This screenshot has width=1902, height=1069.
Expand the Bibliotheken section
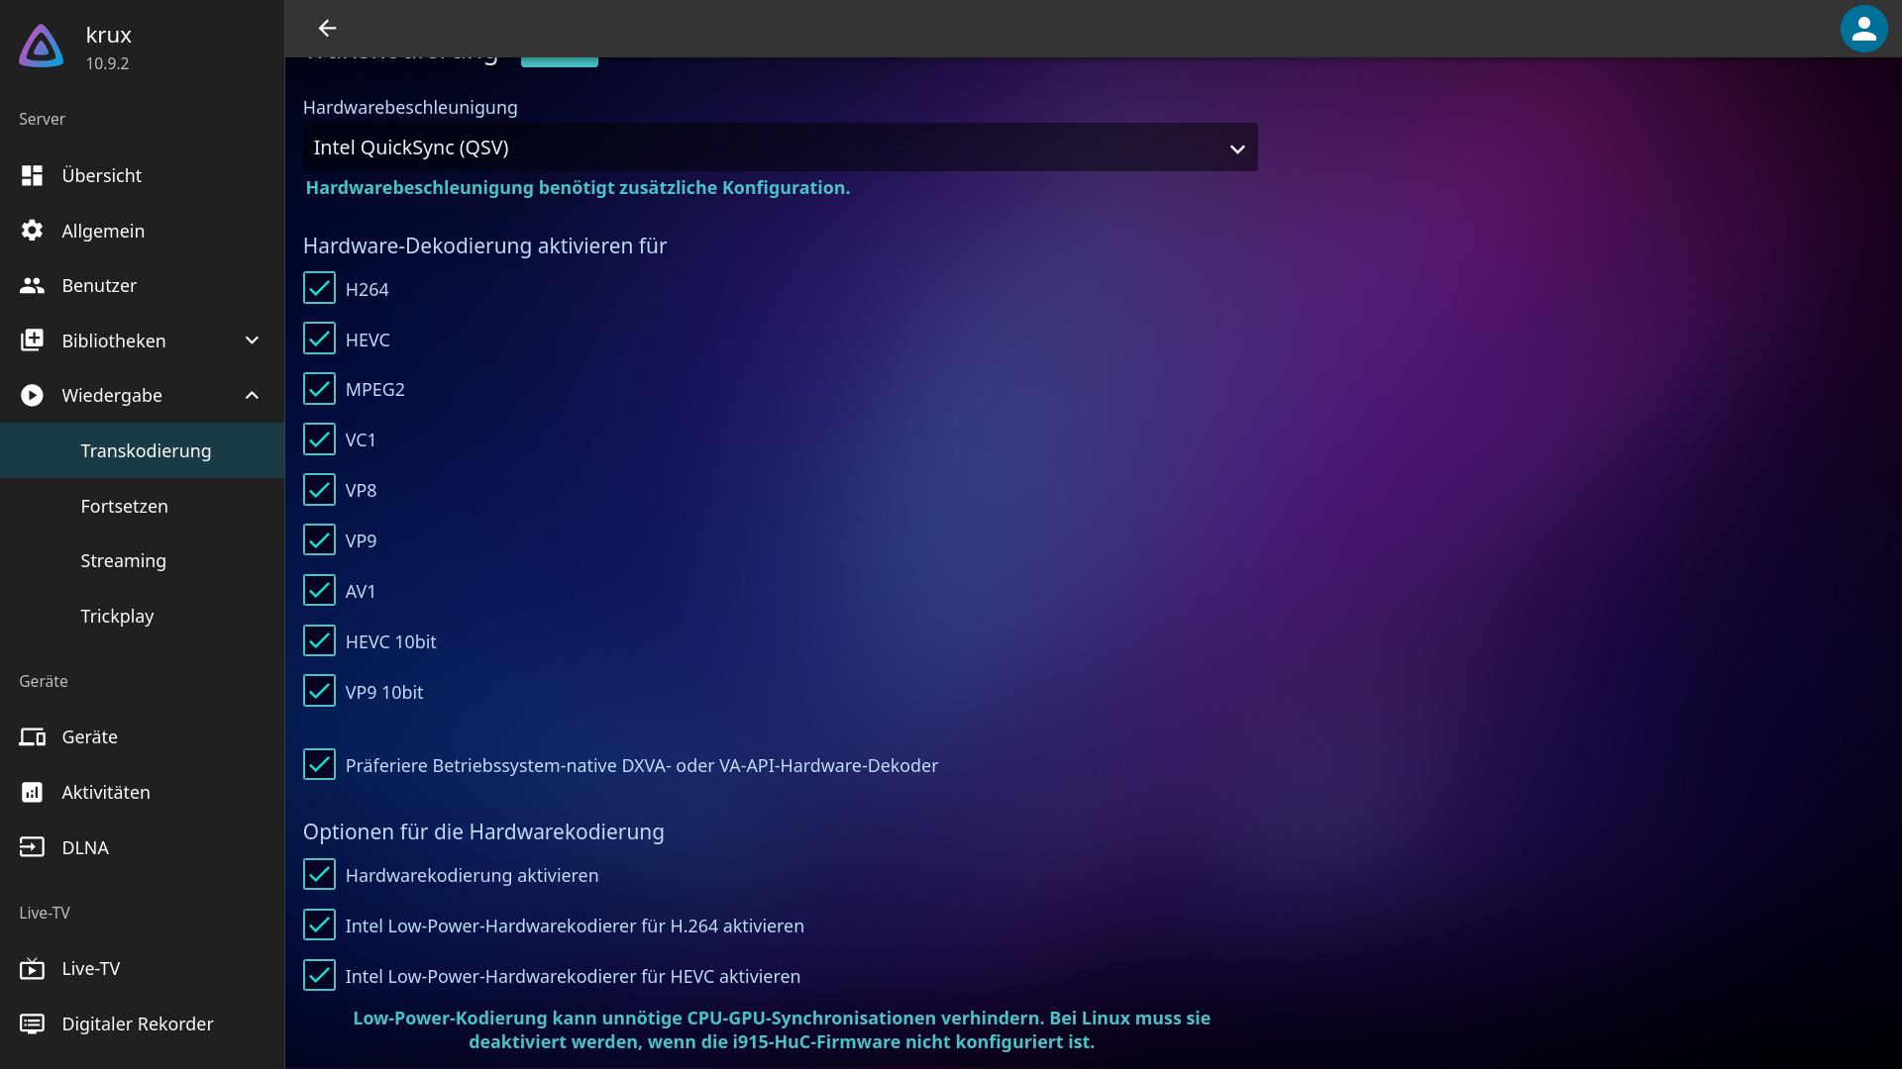pos(251,340)
